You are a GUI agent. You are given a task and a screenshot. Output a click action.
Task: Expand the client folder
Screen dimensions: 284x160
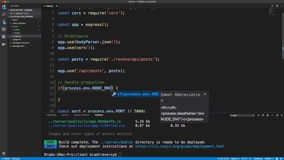point(15,20)
